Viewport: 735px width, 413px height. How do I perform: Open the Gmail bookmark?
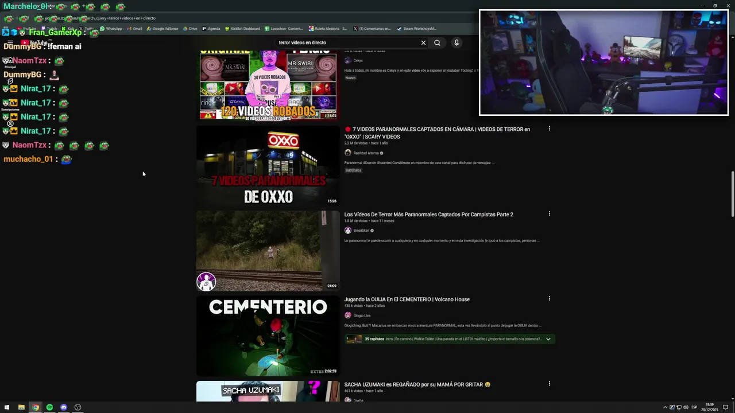tap(134, 28)
